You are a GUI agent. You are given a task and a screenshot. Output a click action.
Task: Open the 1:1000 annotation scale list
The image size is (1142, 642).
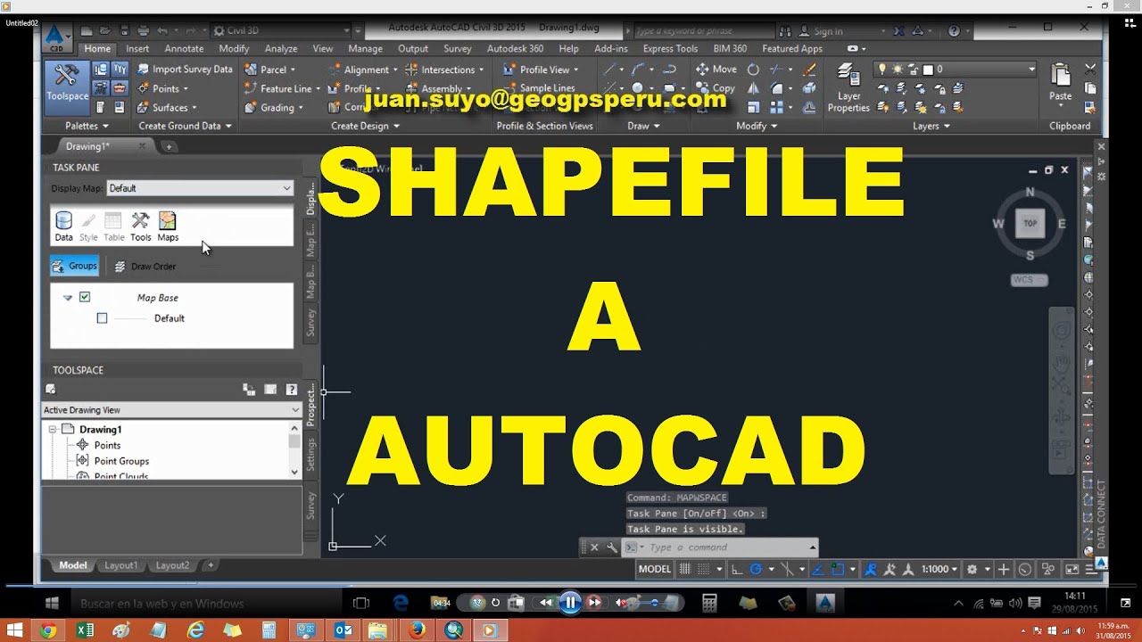pos(939,569)
